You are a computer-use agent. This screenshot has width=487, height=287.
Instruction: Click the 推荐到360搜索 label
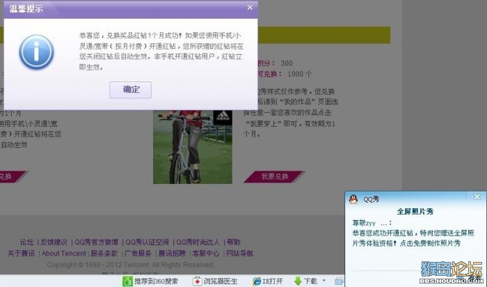pyautogui.click(x=156, y=281)
